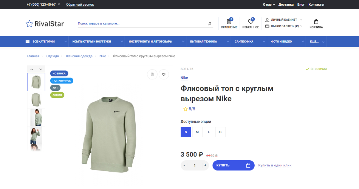Click the rating star icon
Screen dimensions: 359x189
tap(185, 109)
